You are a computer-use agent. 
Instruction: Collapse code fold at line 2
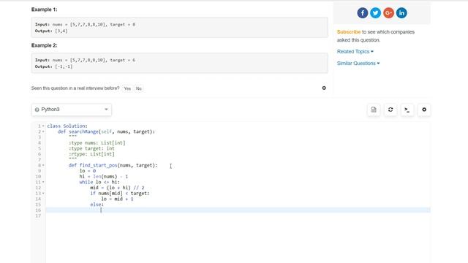43,131
